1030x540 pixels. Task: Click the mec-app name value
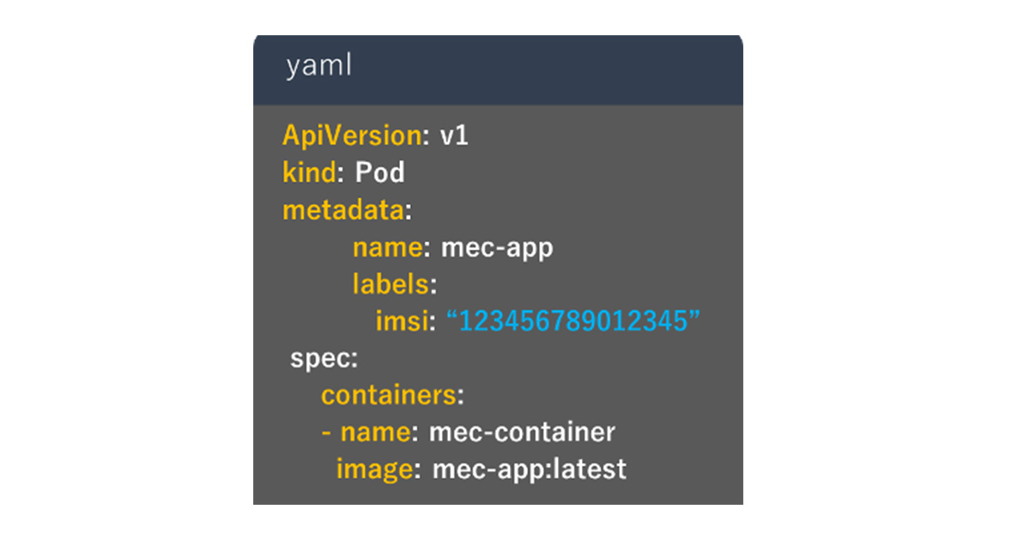coord(497,248)
